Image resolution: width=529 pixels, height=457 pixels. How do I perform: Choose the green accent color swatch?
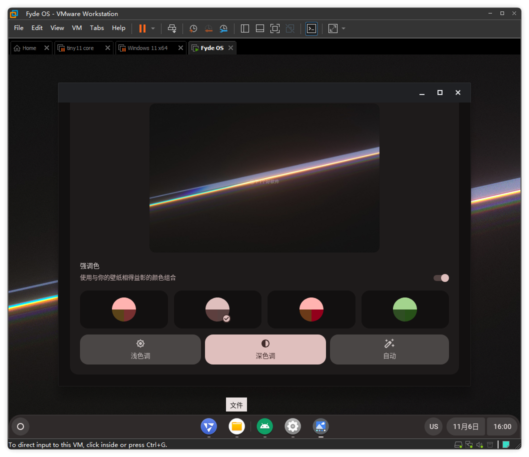(405, 309)
